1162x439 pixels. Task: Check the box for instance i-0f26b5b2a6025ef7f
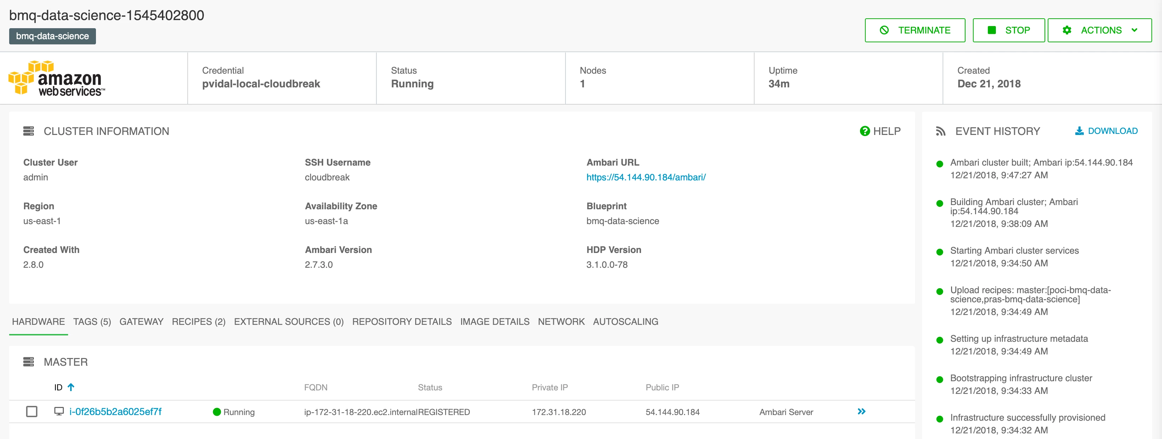(x=32, y=412)
